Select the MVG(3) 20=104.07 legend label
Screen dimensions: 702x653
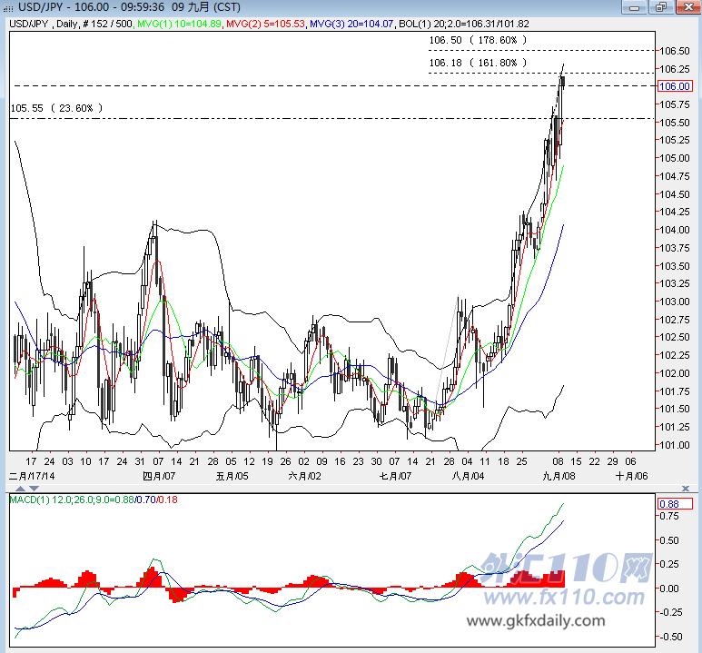[351, 24]
